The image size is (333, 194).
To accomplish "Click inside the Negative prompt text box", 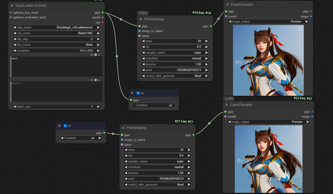I will point(56,92).
